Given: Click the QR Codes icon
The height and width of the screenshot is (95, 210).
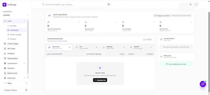Looking at the screenshot, I should [5, 48].
